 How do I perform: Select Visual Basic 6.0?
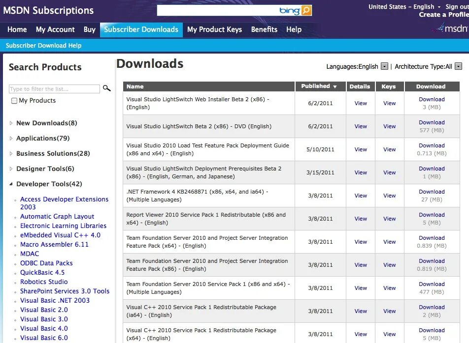tap(44, 338)
